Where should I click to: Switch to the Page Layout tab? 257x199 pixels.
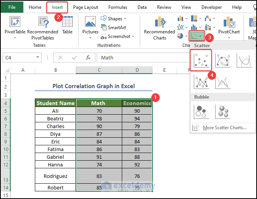click(x=85, y=7)
